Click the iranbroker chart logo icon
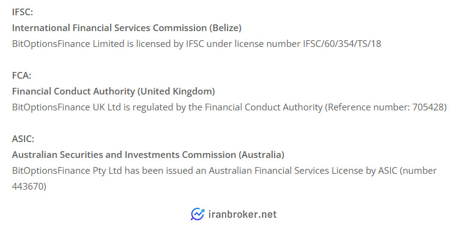The width and height of the screenshot is (466, 225). point(198,214)
